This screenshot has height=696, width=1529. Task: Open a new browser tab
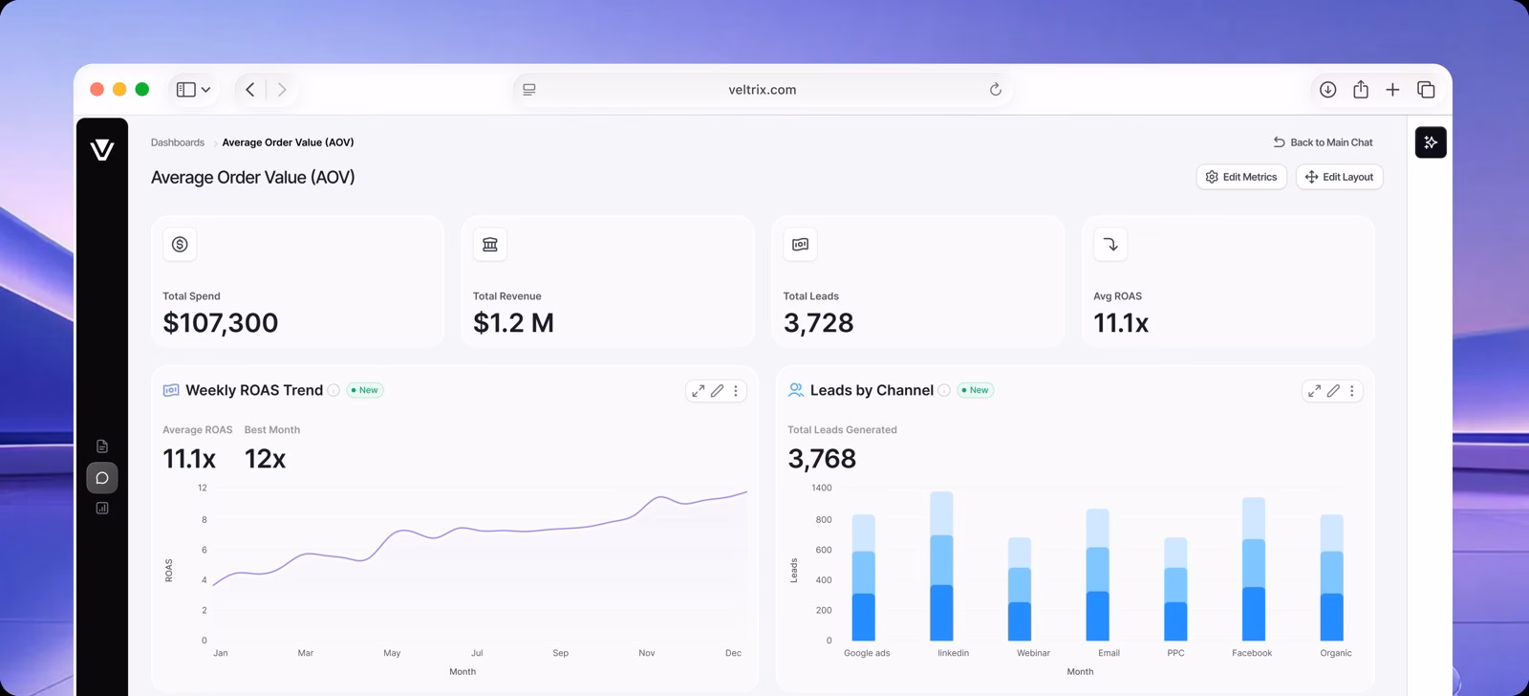pos(1392,89)
